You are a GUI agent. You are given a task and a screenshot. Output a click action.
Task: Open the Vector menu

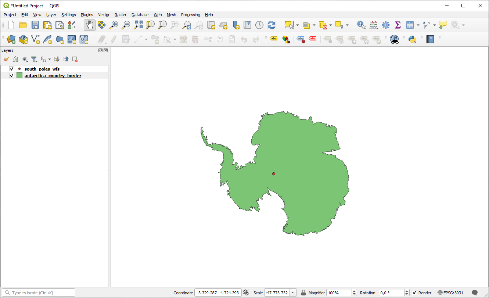point(104,15)
